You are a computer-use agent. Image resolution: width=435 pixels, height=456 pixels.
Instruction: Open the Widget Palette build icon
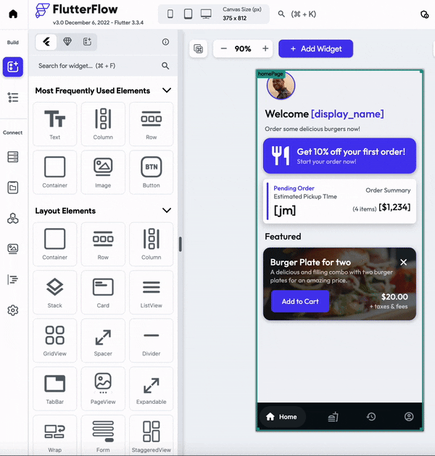[13, 67]
